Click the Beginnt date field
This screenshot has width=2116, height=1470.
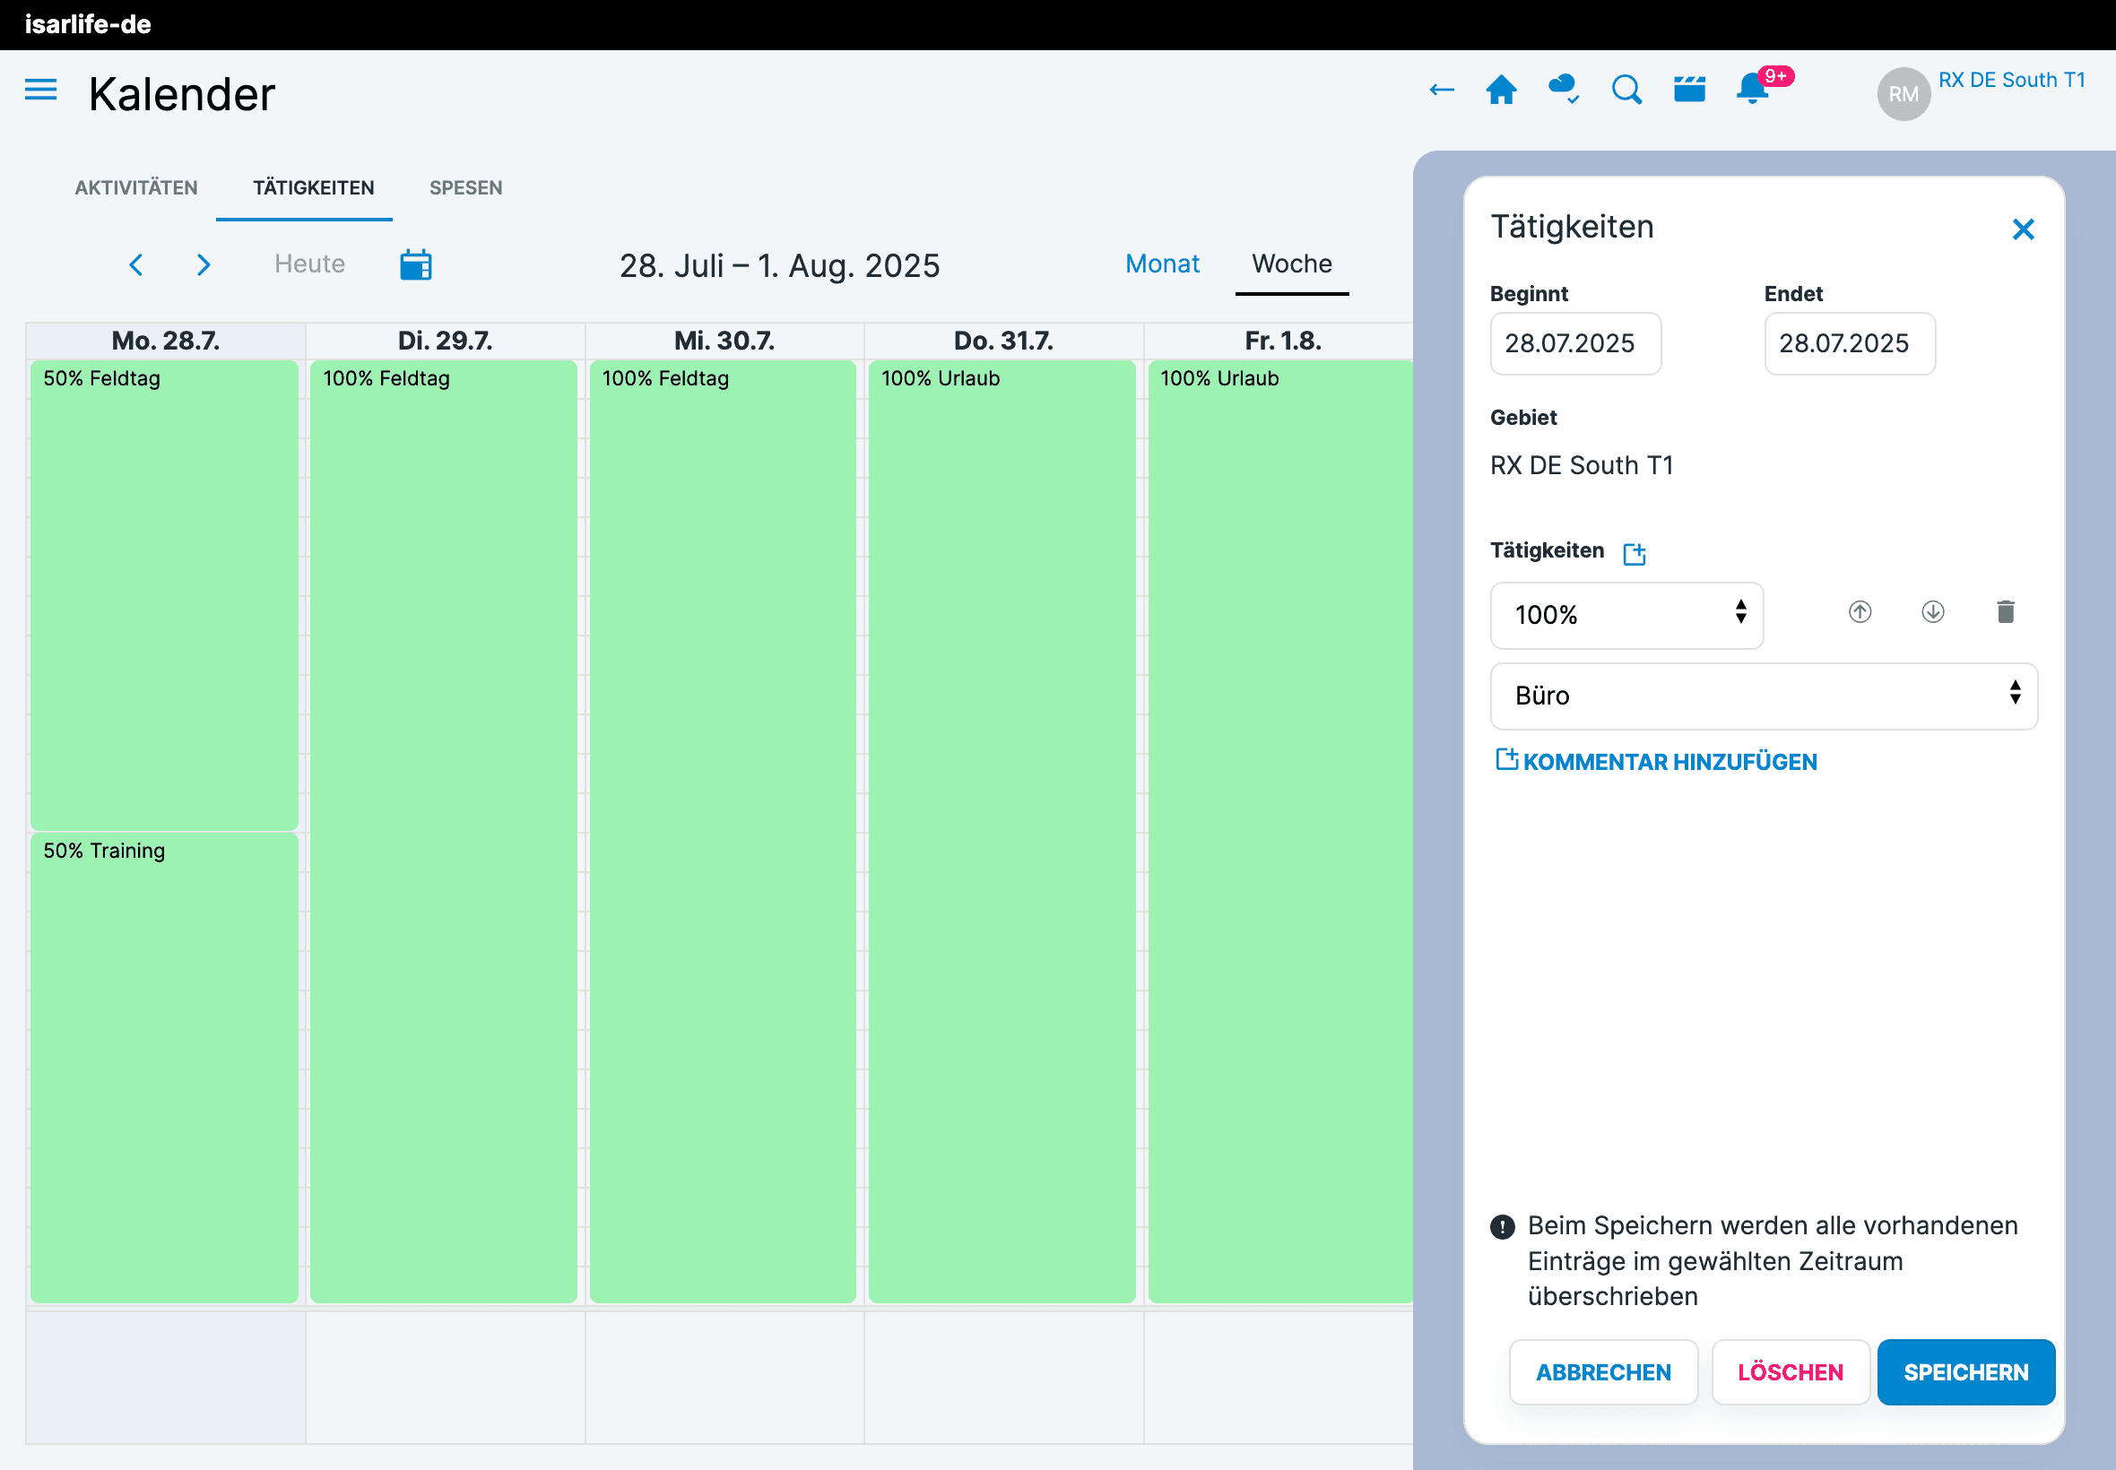click(1575, 343)
